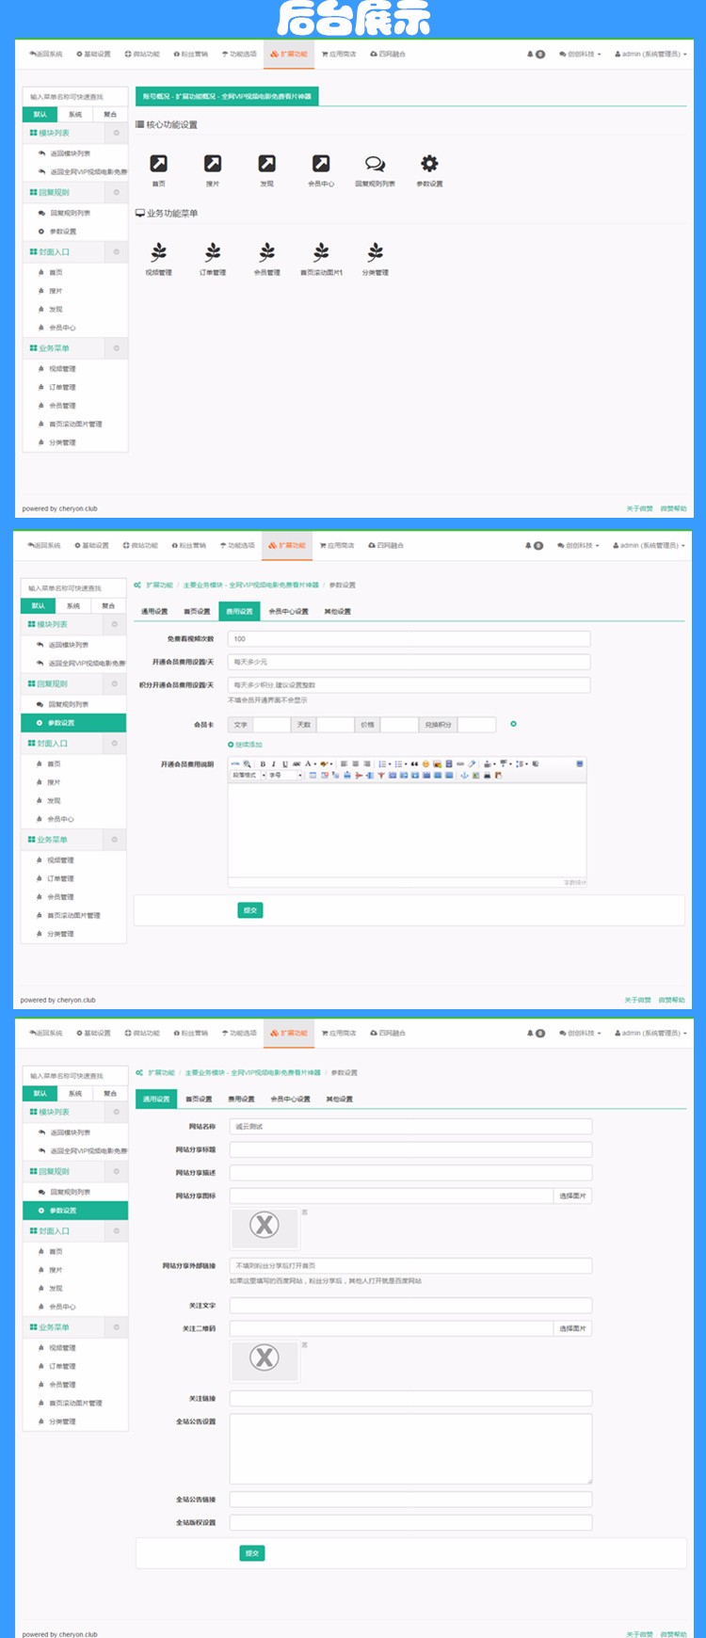This screenshot has height=1638, width=706.
Task: Open the 回复规则列表 chat bubble icon
Action: pos(375,164)
